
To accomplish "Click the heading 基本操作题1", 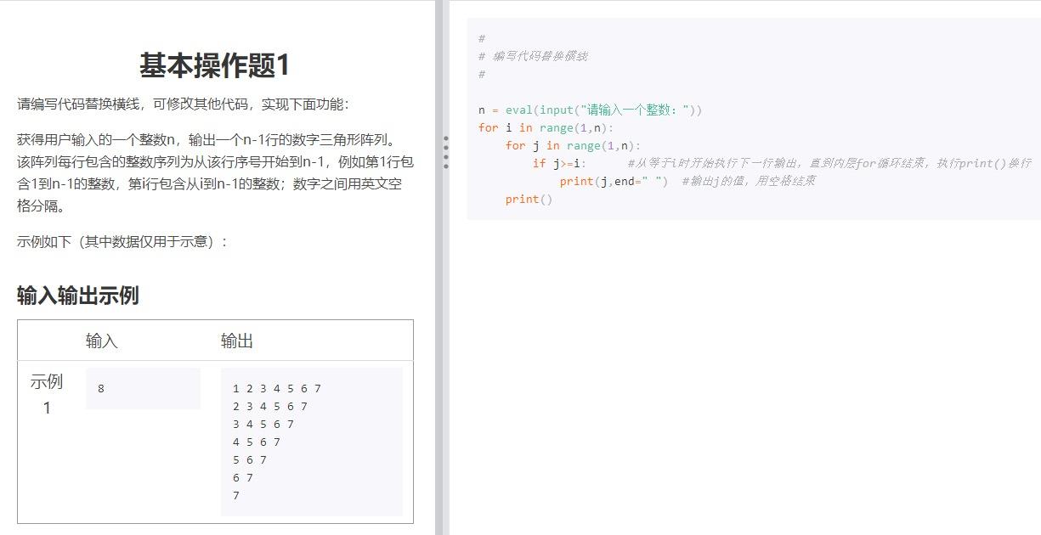I will click(215, 65).
